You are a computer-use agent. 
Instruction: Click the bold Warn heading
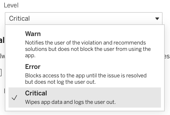coord(33,34)
